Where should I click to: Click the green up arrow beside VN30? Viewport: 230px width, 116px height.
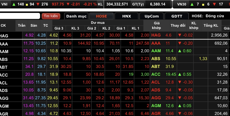[192, 4]
